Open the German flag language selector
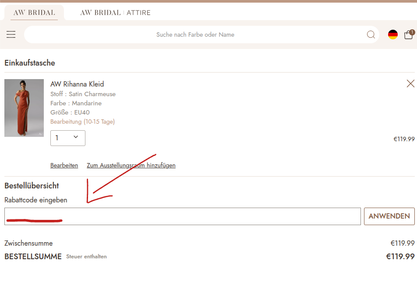Viewport: 417px width, 285px height. 393,35
